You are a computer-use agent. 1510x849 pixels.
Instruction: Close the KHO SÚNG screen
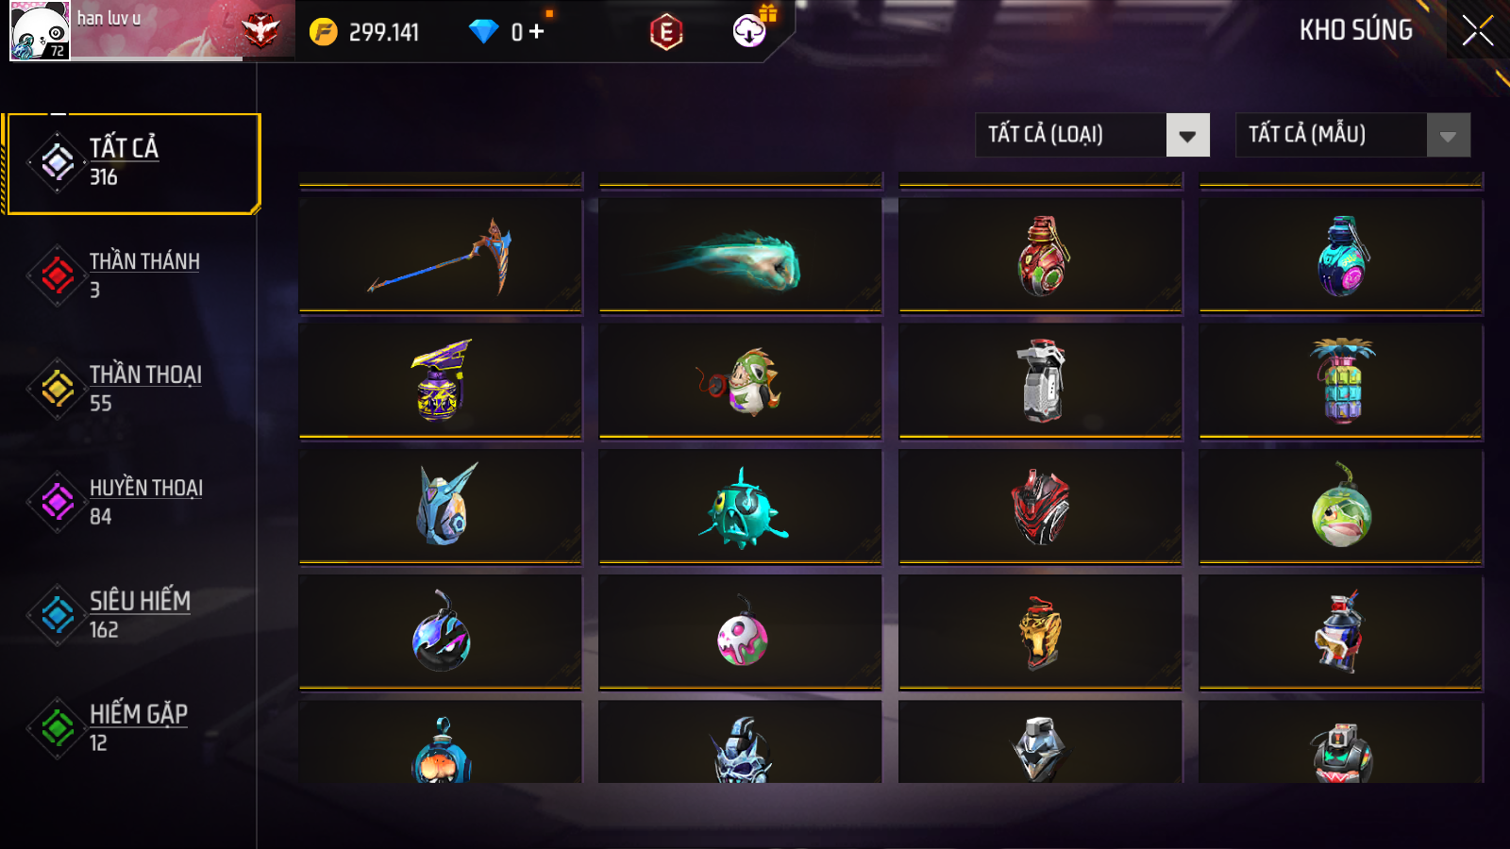[1478, 30]
